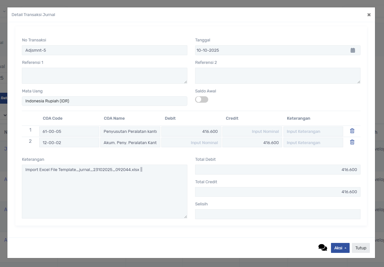
Task: Delete journal row 1 with trash icon
Action: click(x=352, y=131)
